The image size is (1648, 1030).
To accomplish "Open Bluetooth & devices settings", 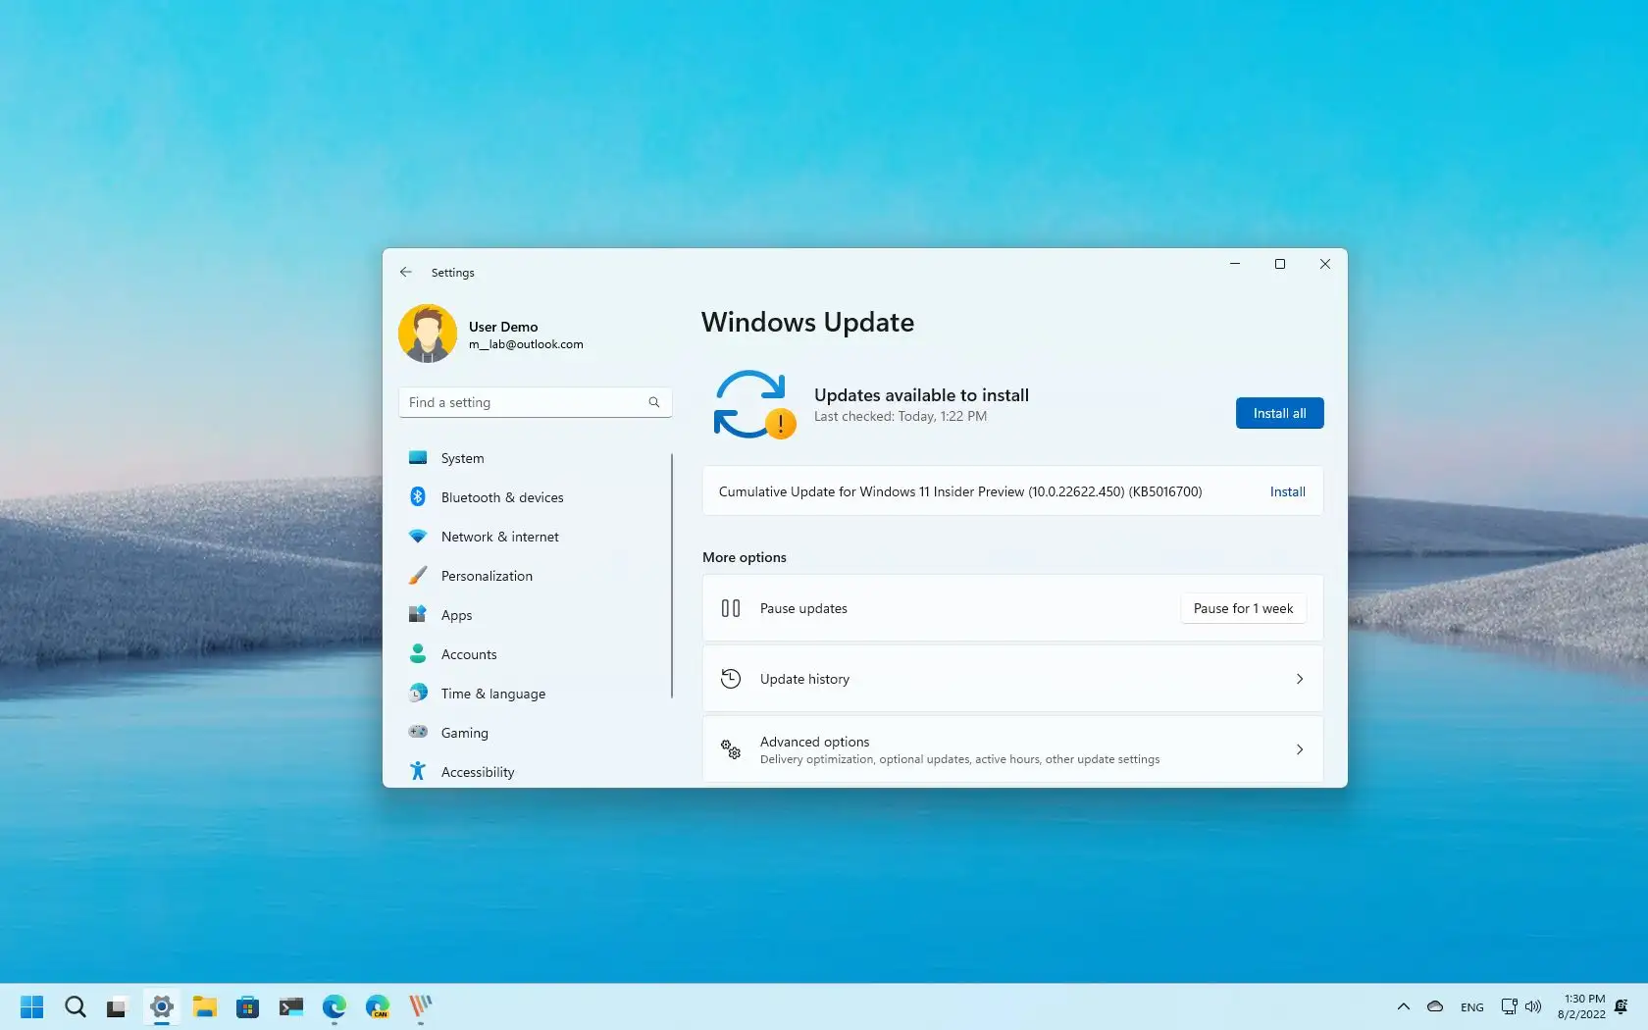I will [x=535, y=497].
